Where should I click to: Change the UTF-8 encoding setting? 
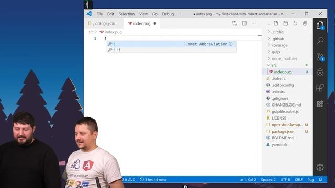(x=285, y=180)
